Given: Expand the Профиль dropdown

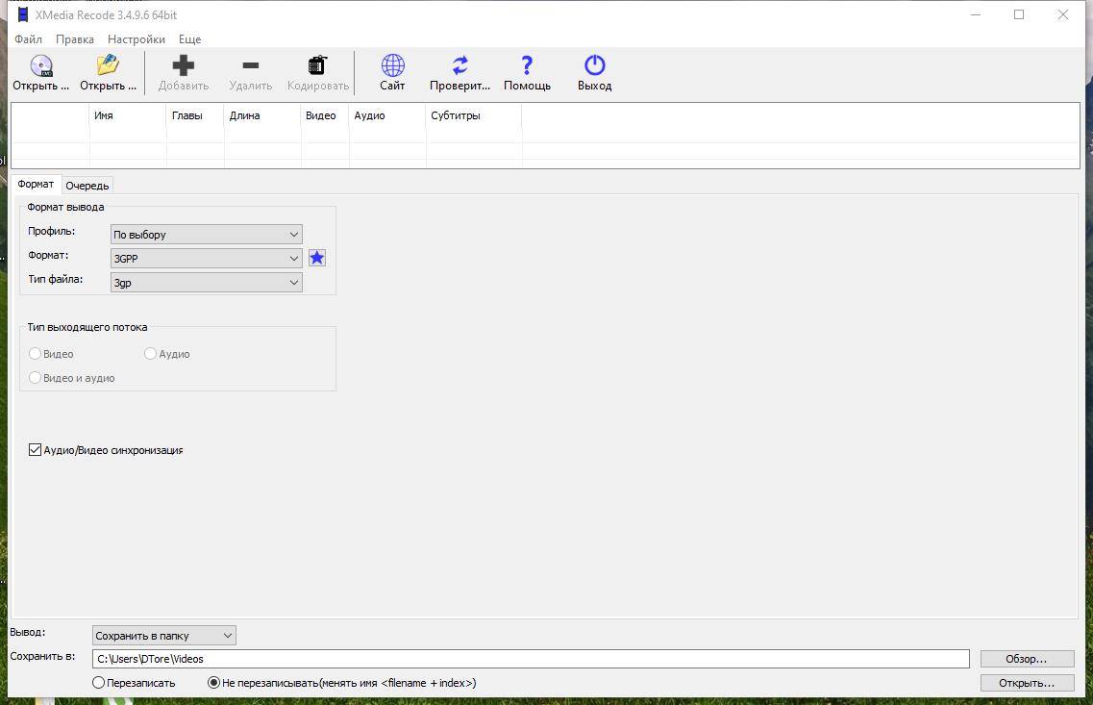Looking at the screenshot, I should click(x=207, y=235).
